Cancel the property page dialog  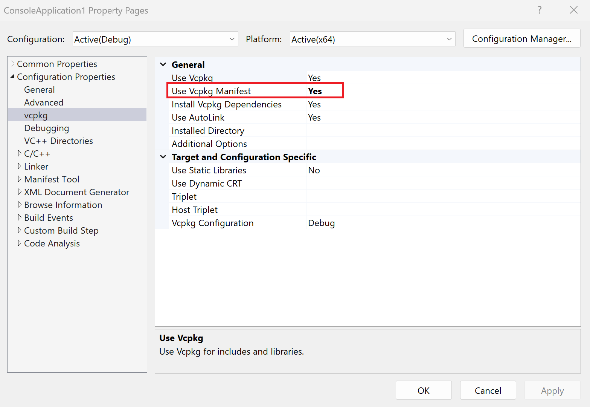pyautogui.click(x=488, y=390)
